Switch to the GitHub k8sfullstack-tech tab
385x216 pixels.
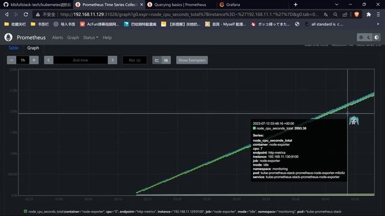click(37, 4)
